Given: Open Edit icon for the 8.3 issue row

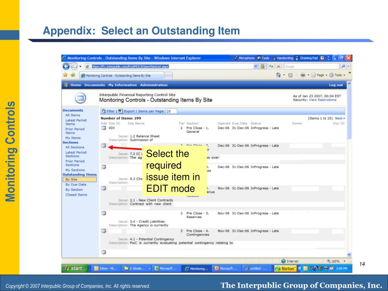Looking at the screenshot, I should click(104, 167).
